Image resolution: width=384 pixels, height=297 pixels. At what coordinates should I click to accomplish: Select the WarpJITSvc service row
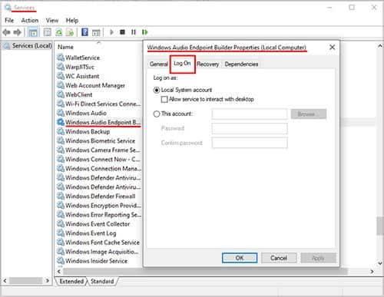coord(80,67)
